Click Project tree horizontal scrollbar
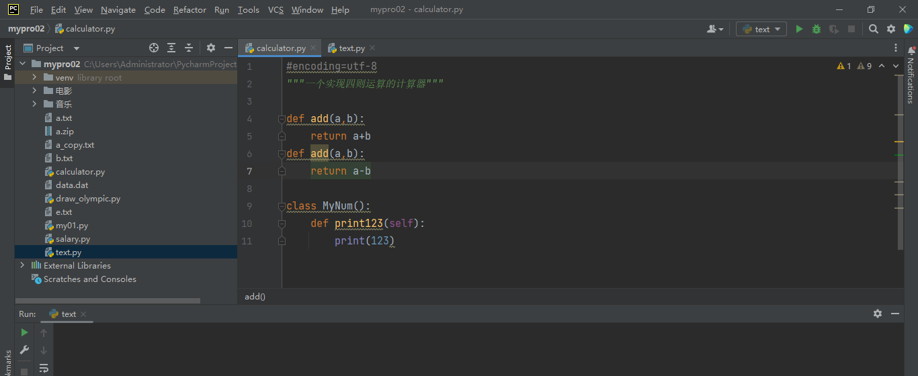This screenshot has height=376, width=918. pyautogui.click(x=108, y=301)
